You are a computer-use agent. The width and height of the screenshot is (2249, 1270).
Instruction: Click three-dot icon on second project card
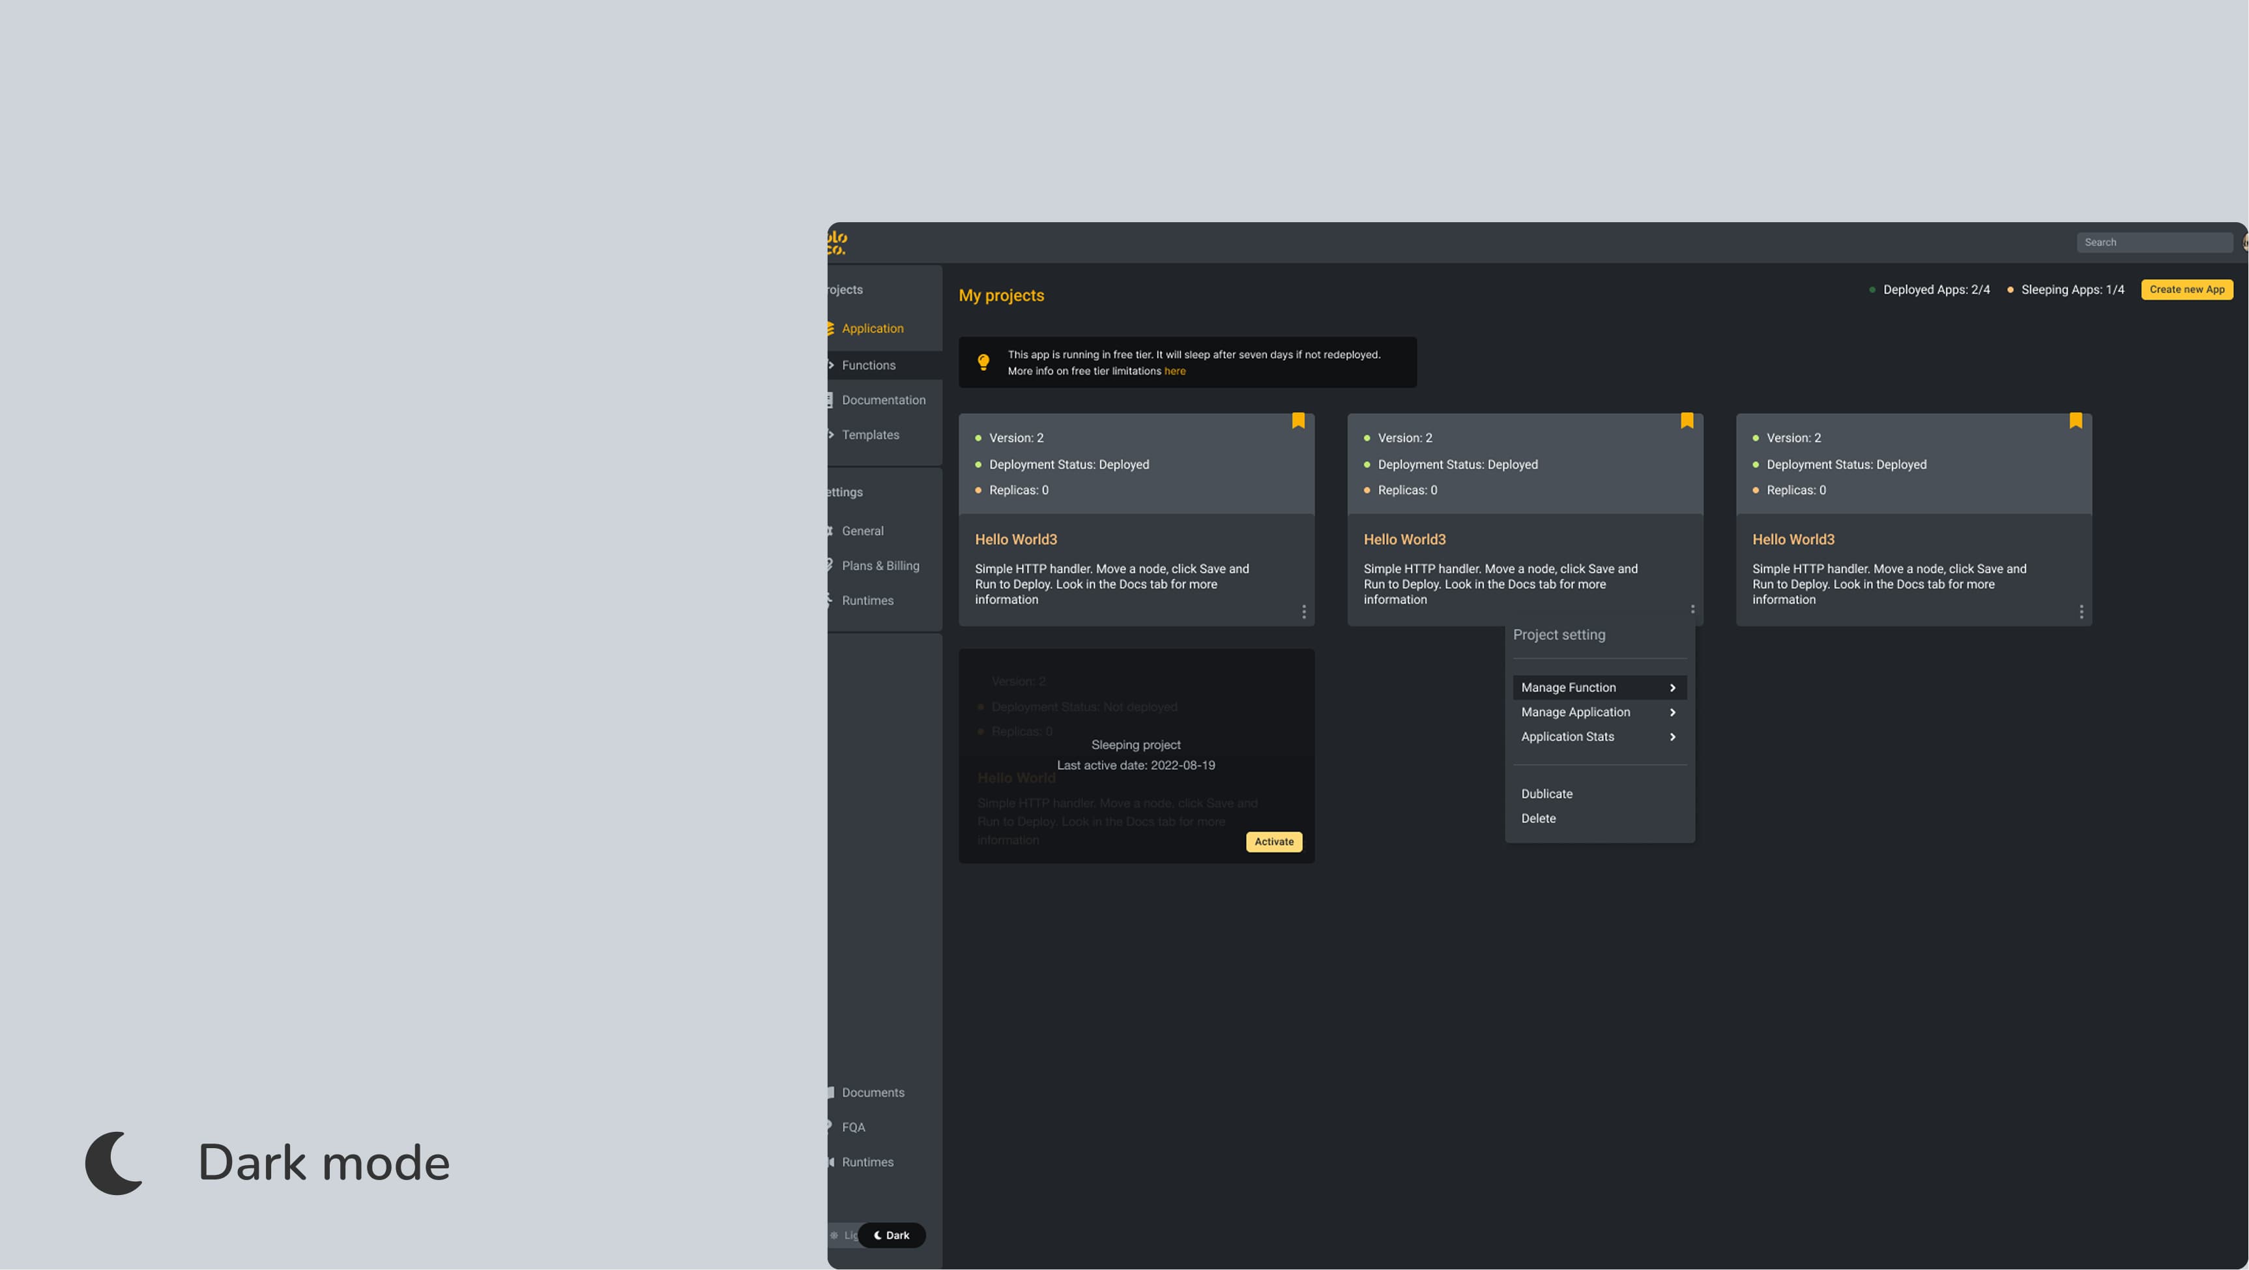(1692, 610)
